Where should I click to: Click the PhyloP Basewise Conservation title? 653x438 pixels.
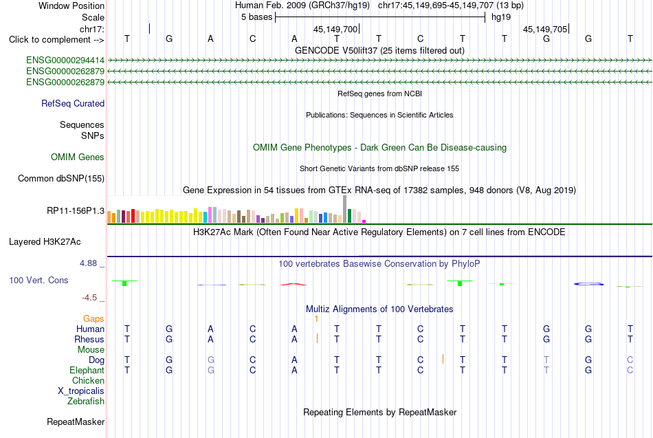(x=379, y=264)
